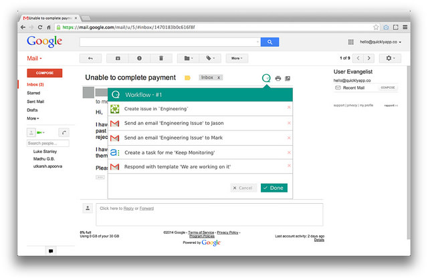Click the yellow importance marker next to subject
The image size is (428, 280).
[x=187, y=78]
